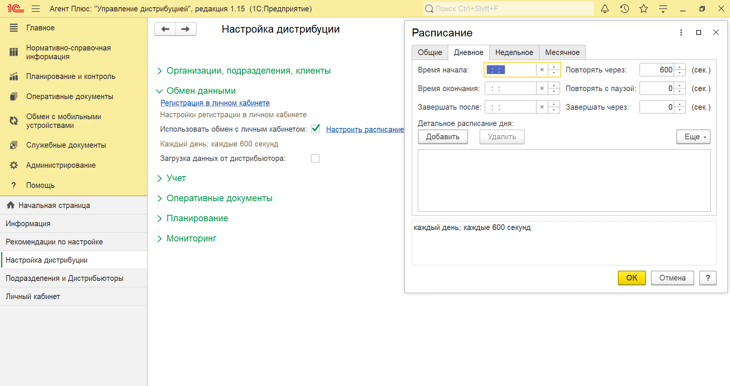Open Нормативно-справочная информация section icon
The width and height of the screenshot is (730, 386).
point(14,52)
